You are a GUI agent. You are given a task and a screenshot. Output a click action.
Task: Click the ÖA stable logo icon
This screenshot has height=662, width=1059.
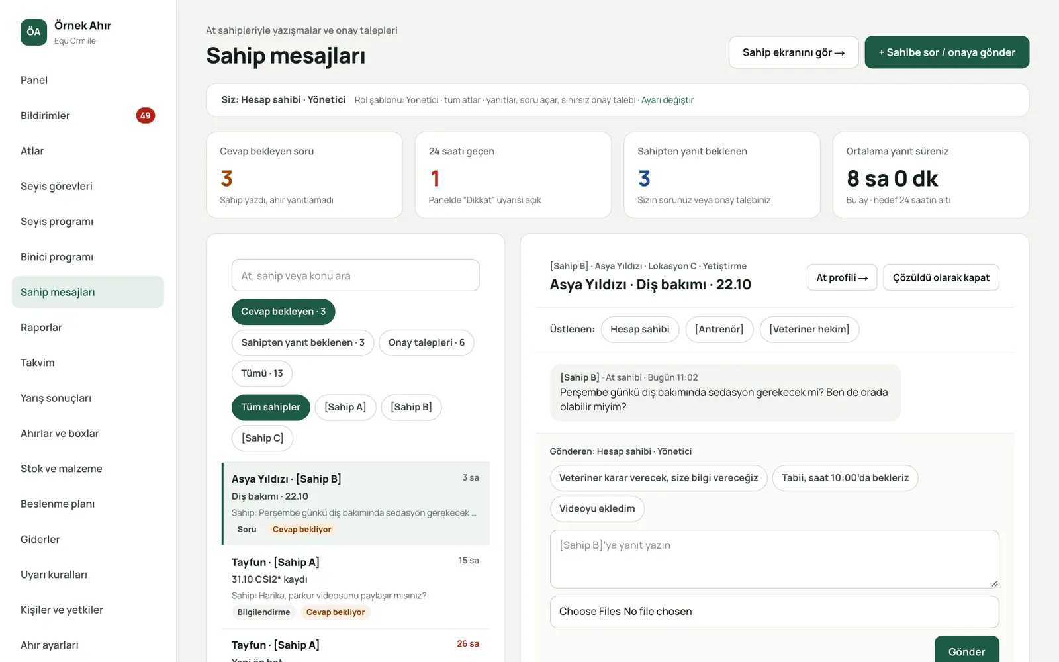pos(34,32)
